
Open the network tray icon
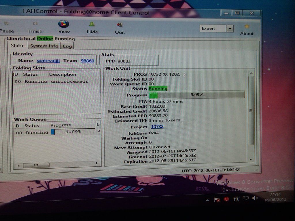246,199
